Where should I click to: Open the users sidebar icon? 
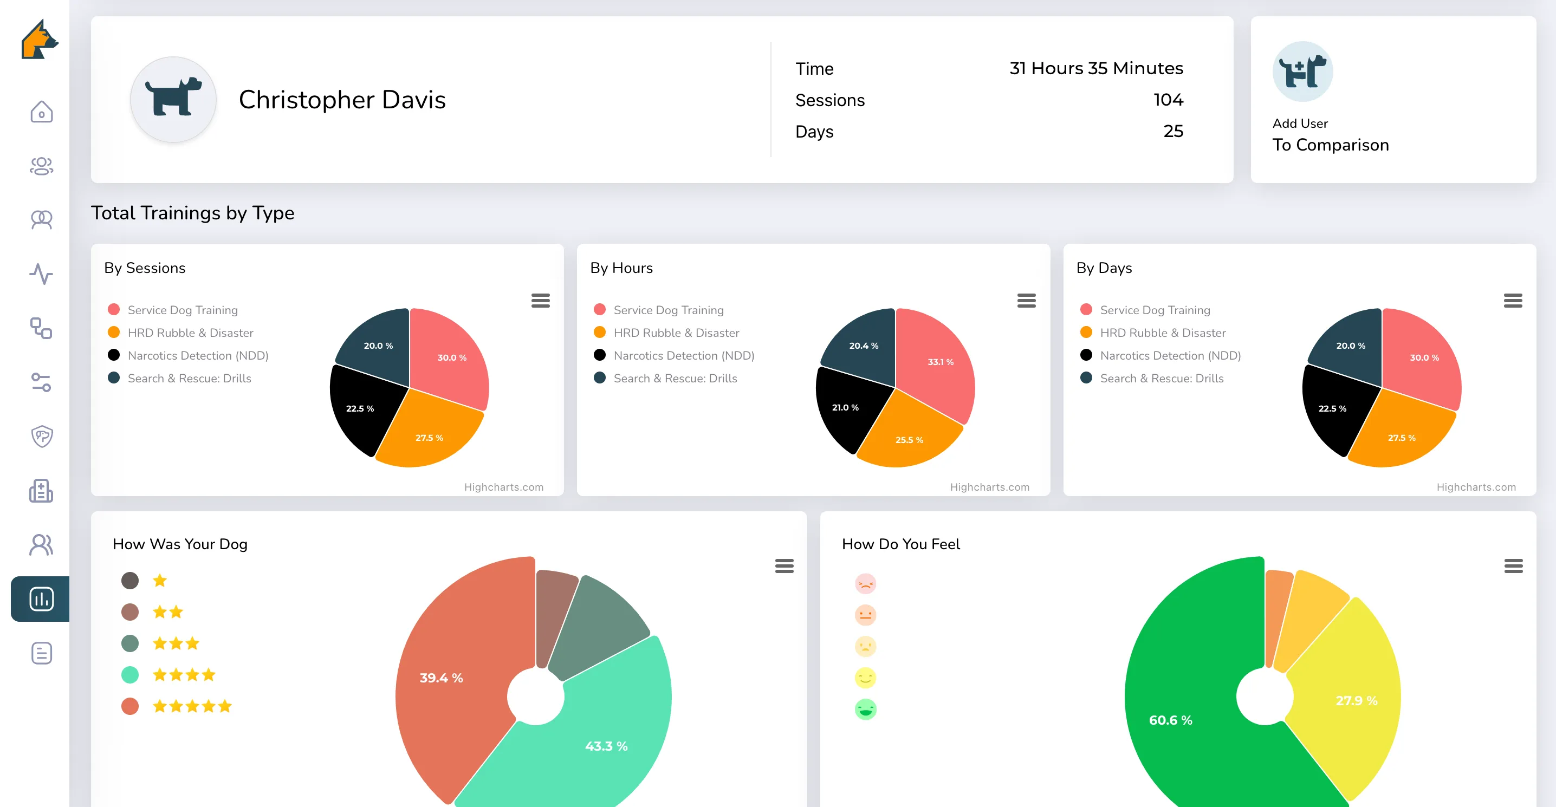click(x=41, y=545)
